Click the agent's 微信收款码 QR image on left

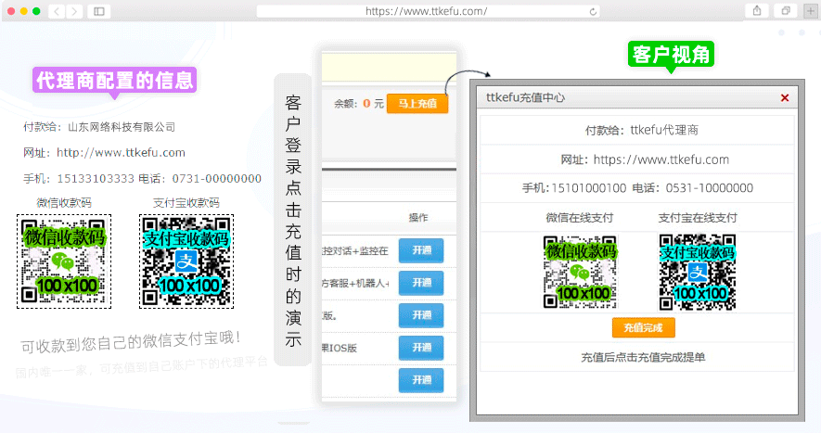tap(64, 261)
